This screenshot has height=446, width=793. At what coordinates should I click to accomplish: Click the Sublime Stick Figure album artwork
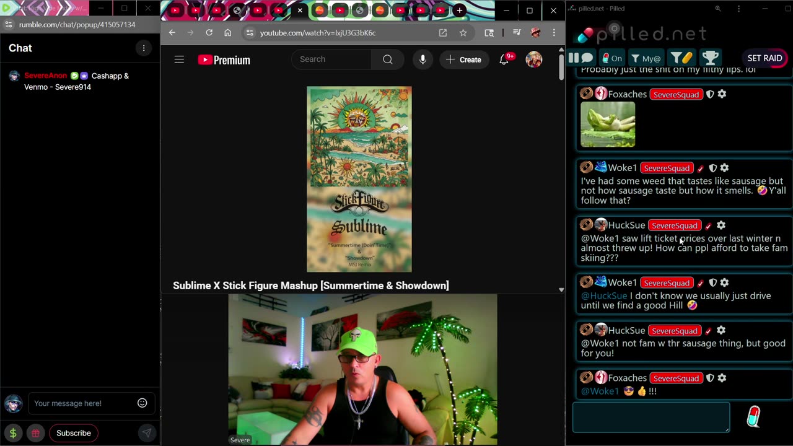point(359,179)
